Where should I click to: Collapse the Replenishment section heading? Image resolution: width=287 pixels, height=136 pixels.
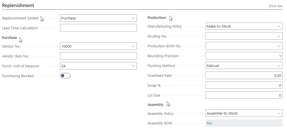pos(18,6)
